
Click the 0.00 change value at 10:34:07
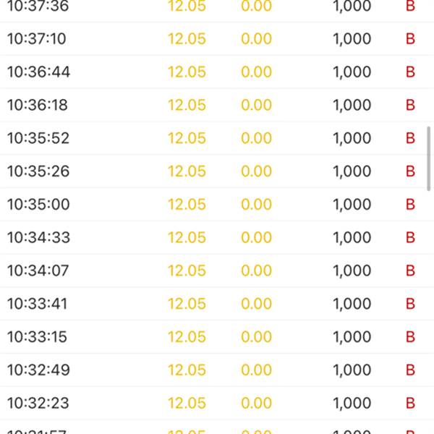(x=256, y=271)
